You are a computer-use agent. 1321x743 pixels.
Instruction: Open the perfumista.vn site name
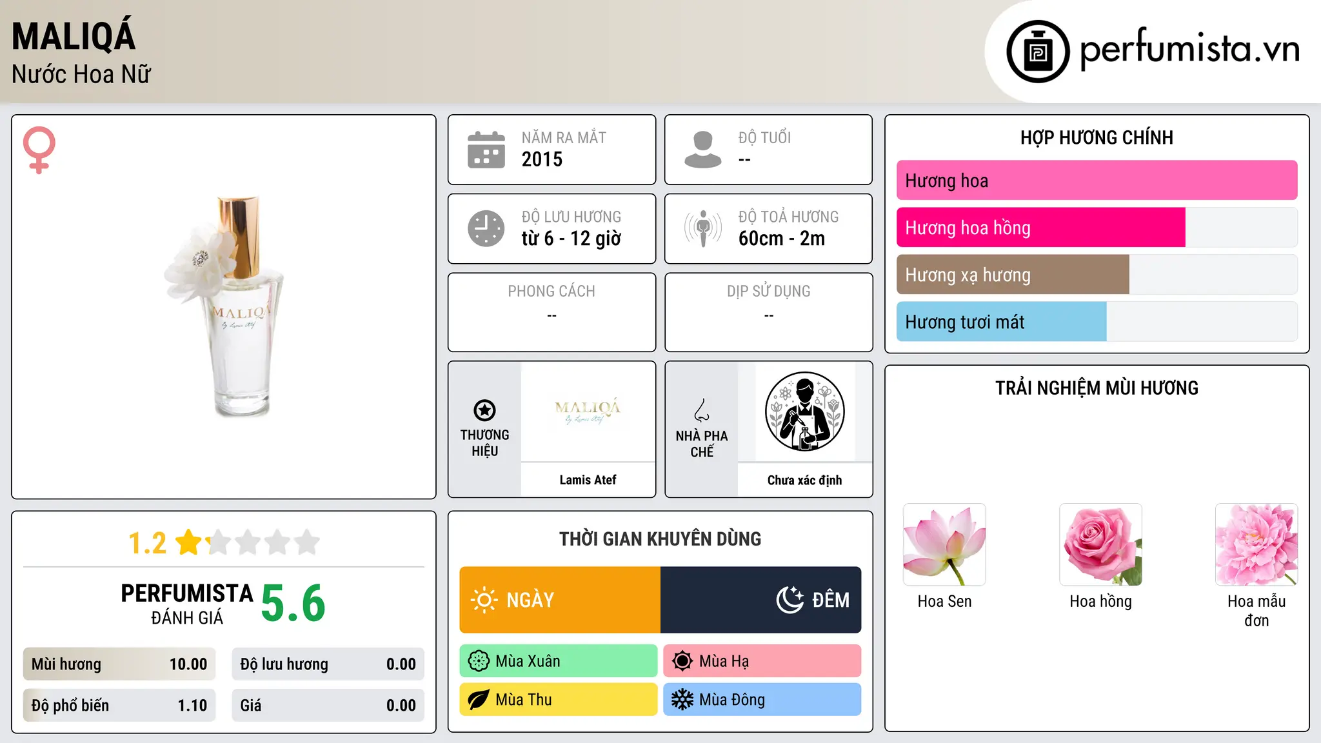coord(1189,49)
